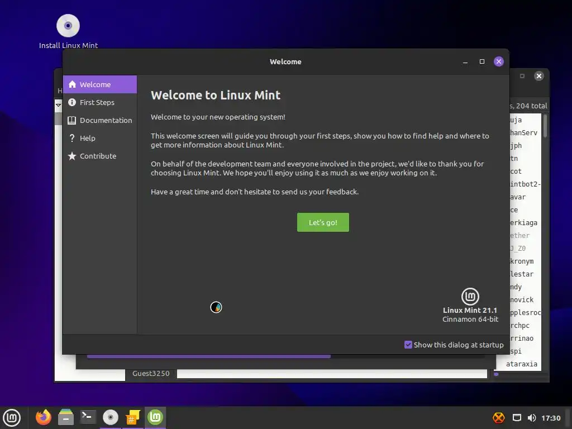This screenshot has width=572, height=429.
Task: Click the home icon beside Welcome
Action: [x=72, y=84]
